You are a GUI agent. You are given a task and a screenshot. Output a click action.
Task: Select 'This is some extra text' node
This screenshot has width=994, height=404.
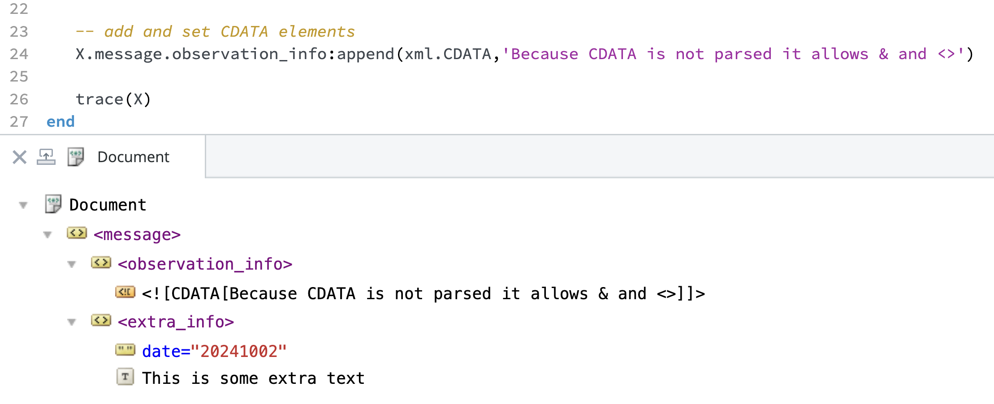[x=253, y=378]
